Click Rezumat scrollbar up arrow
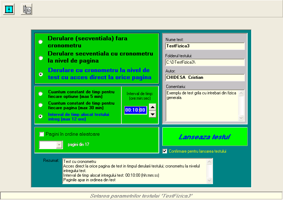The height and width of the screenshot is (200, 283). coord(209,161)
